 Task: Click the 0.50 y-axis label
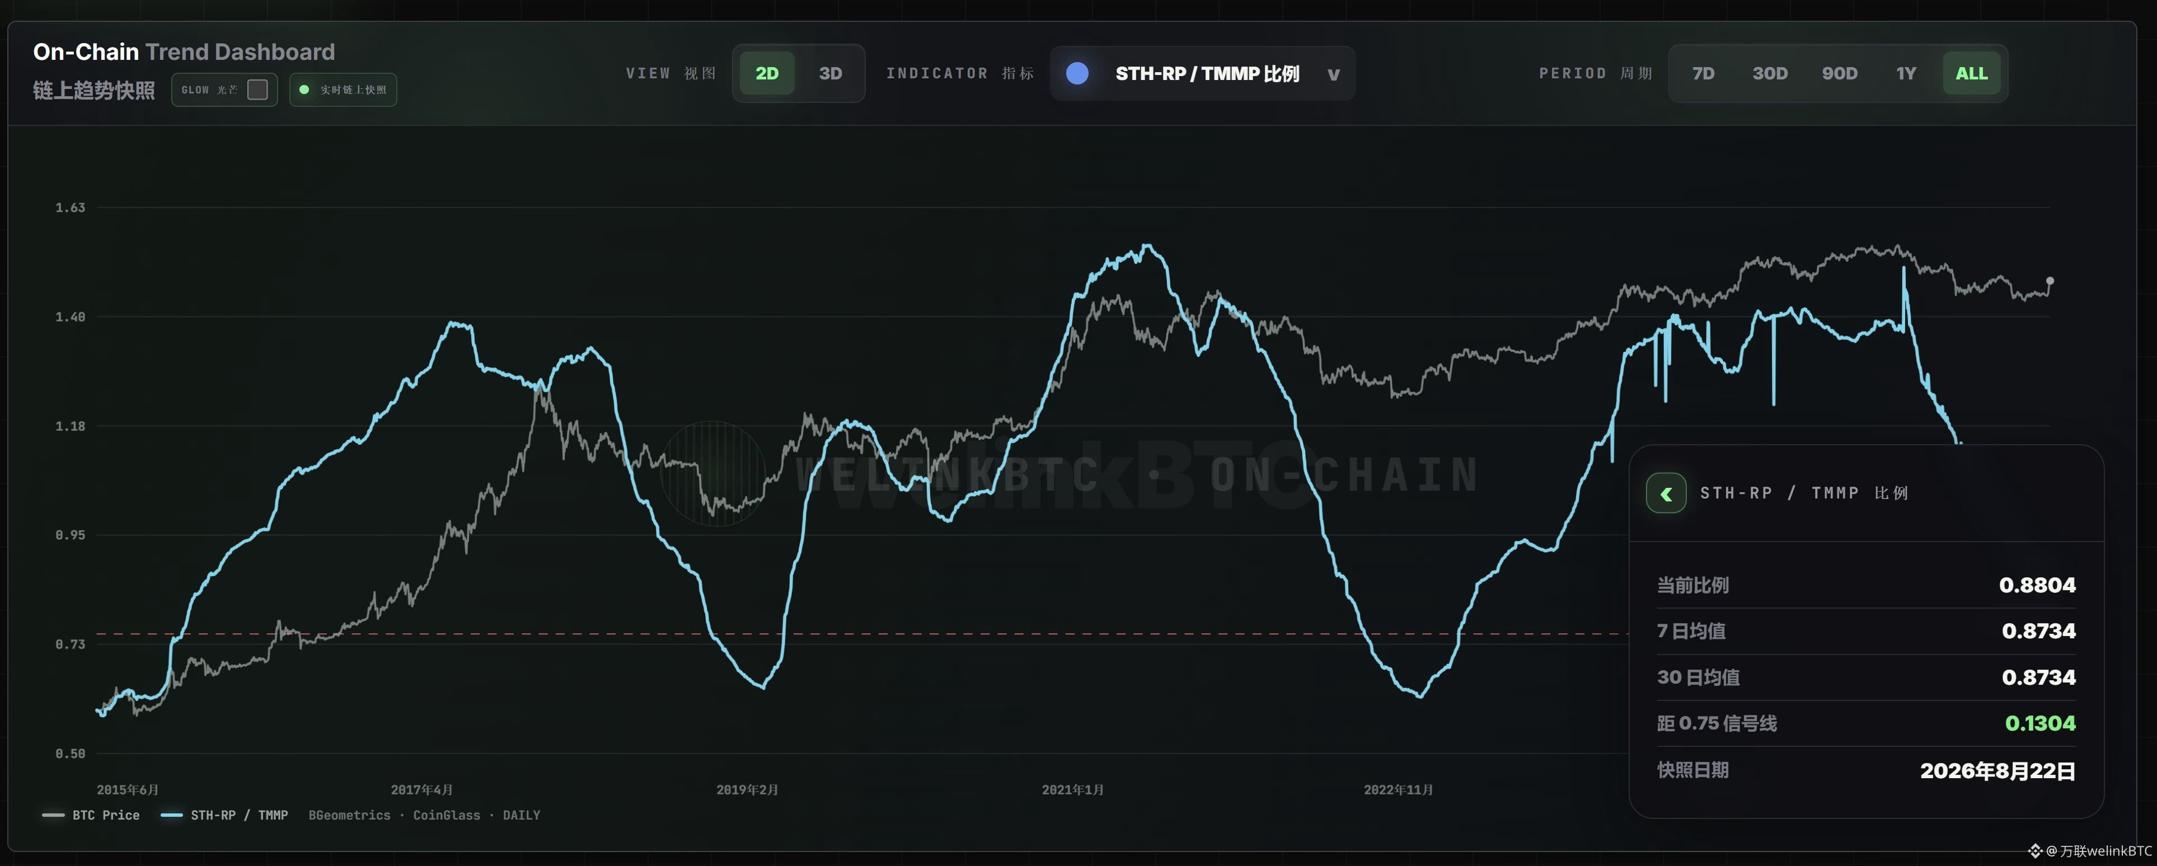click(x=71, y=754)
